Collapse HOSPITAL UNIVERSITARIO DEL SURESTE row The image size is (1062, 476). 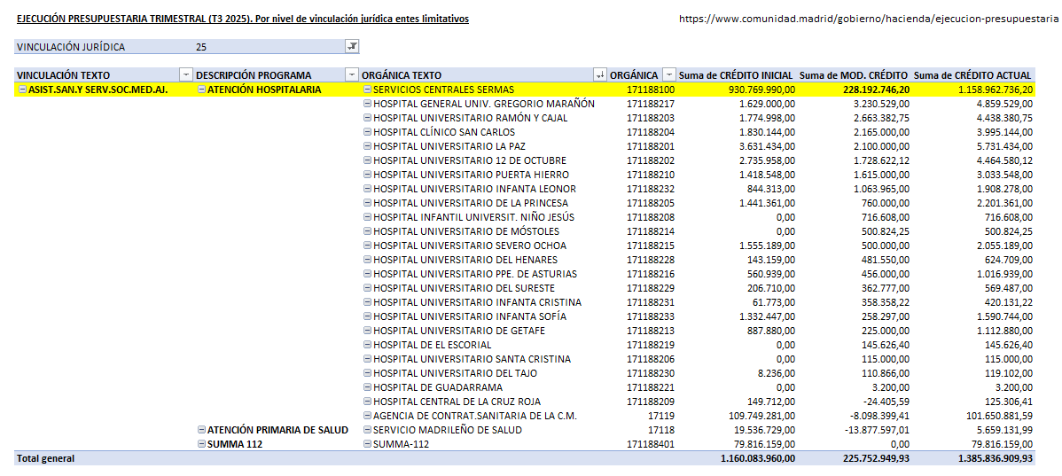pos(367,288)
